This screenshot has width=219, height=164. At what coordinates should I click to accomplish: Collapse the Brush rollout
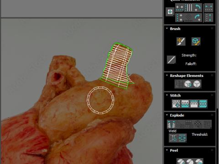click(167, 29)
